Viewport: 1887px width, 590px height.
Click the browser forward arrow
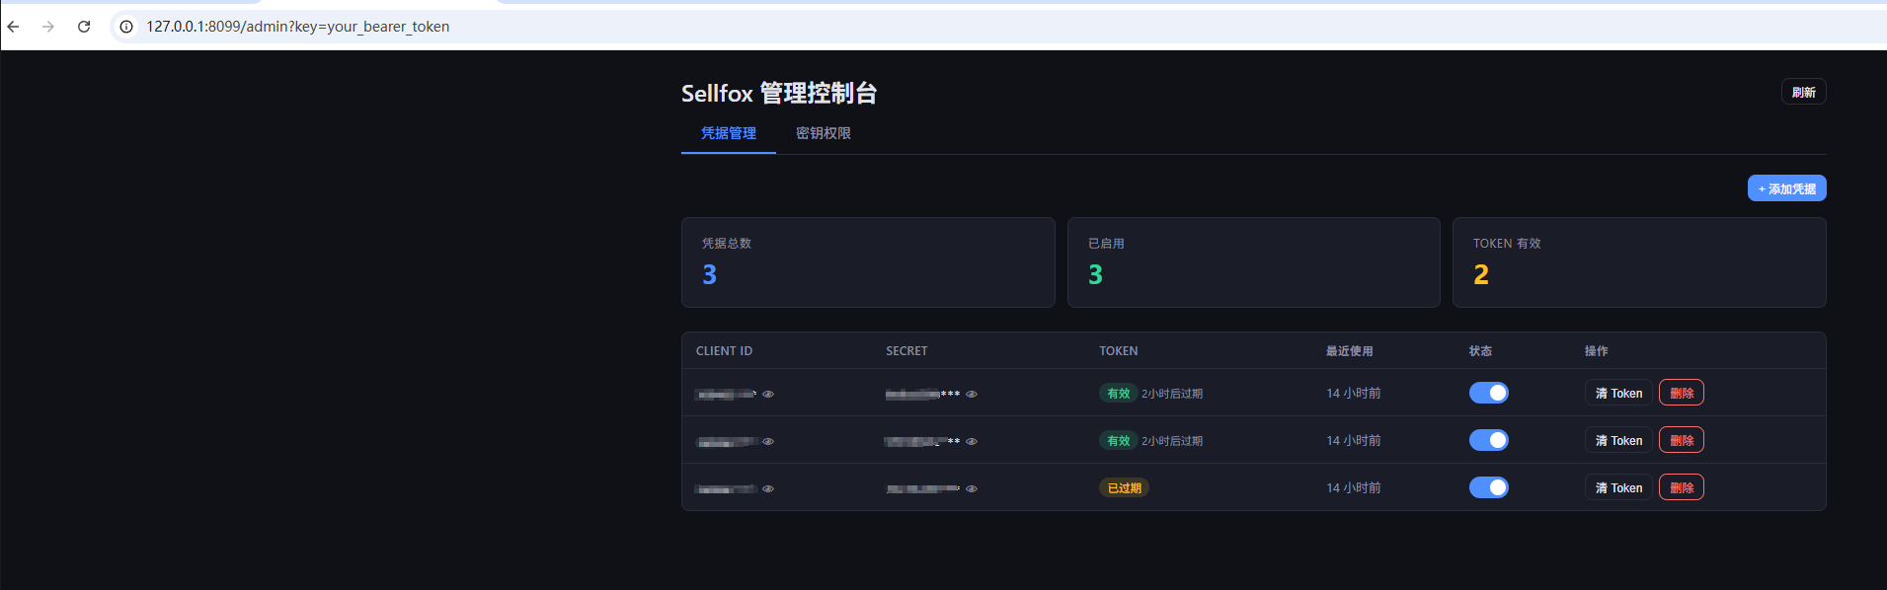pos(48,27)
